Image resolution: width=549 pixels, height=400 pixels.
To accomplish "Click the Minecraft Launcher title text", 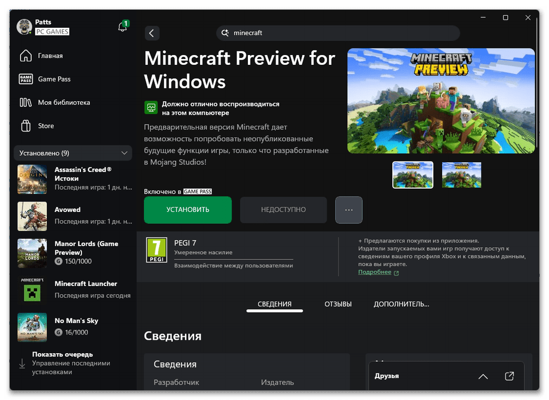I will 86,284.
